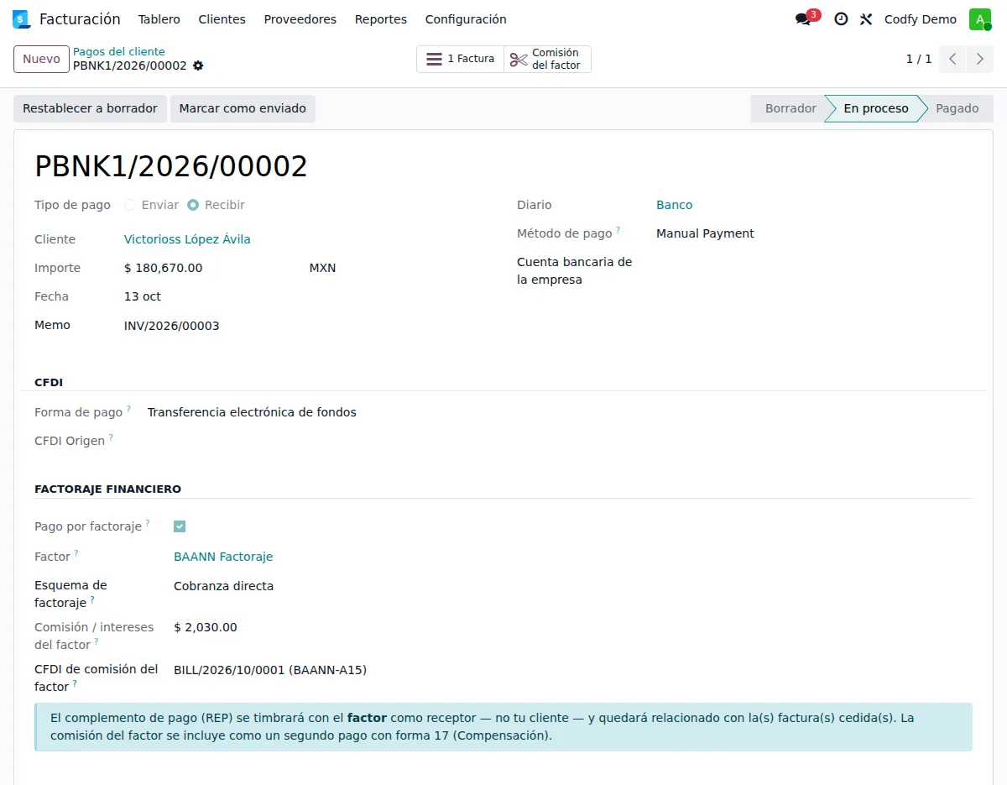The image size is (1007, 785).
Task: Open the Reportes menu
Action: [x=381, y=19]
